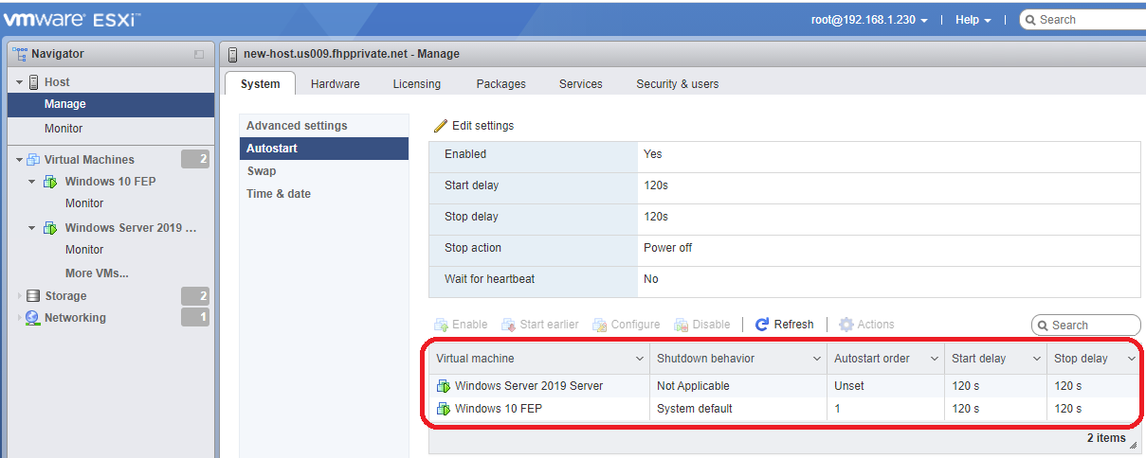
Task: Open the root@192.168.1.230 user dropdown
Action: pos(869,20)
